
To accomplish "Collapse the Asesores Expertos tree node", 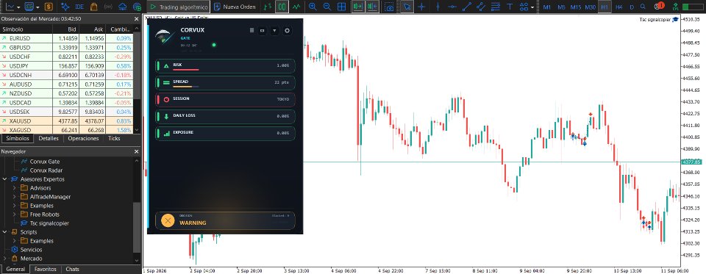I will pos(4,179).
